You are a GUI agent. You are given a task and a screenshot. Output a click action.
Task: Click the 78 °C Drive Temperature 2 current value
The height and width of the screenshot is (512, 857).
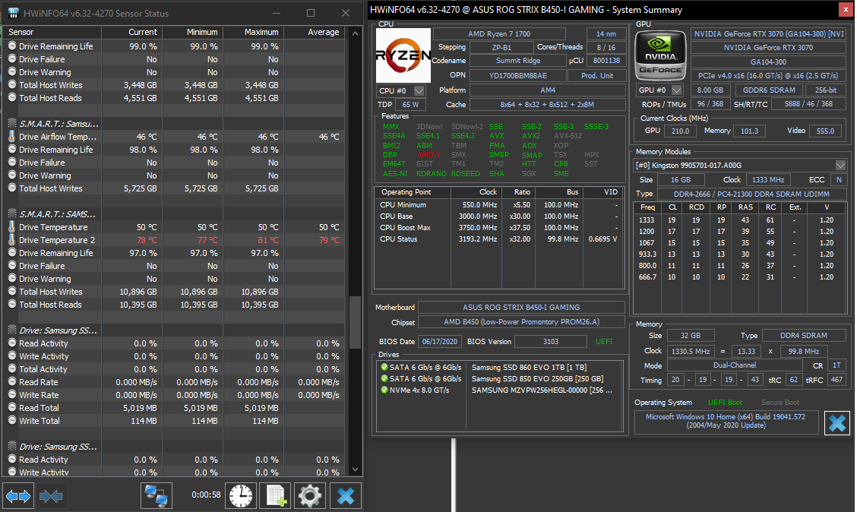click(x=147, y=240)
